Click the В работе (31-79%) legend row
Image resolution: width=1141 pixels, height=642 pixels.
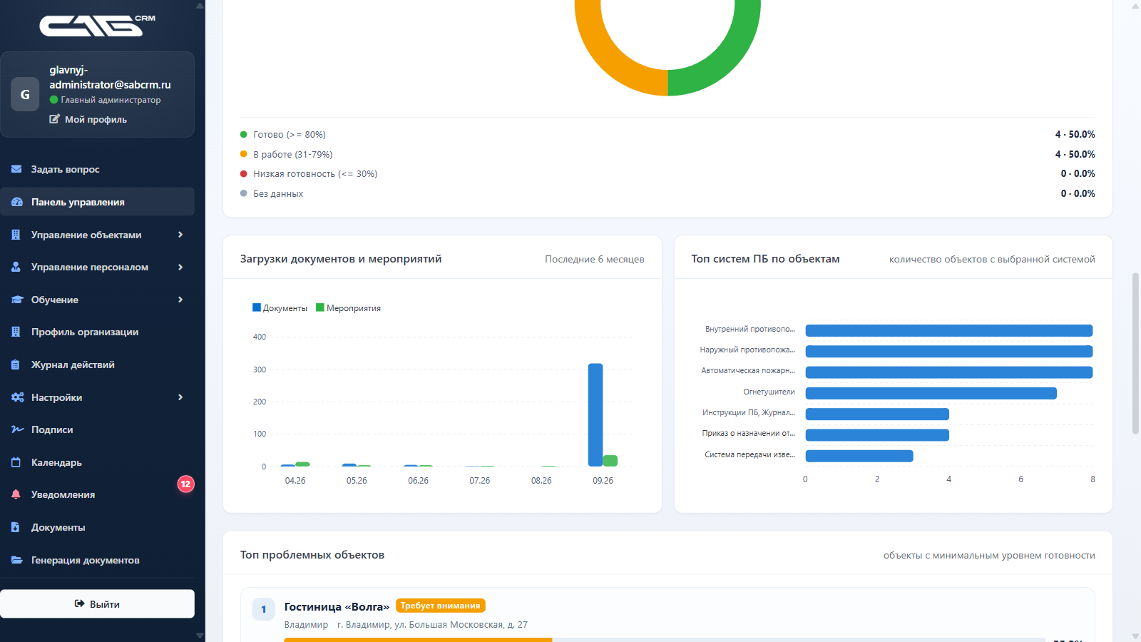[x=667, y=154]
